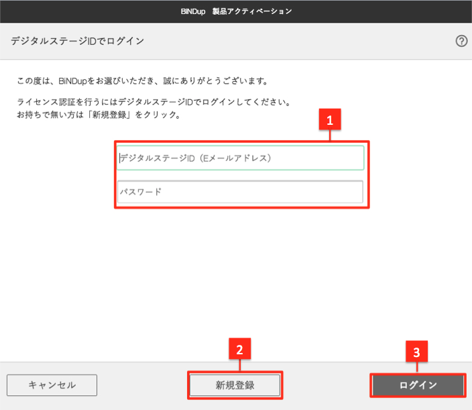Focus the デジタルステージID email field
The image size is (472, 410).
240,158
